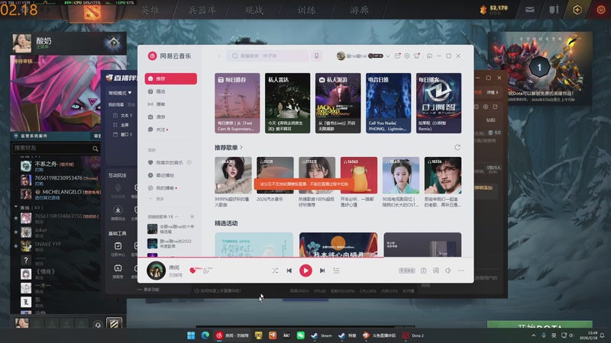Open Dota 观战 watch tab
The height and width of the screenshot is (343, 611).
(254, 11)
